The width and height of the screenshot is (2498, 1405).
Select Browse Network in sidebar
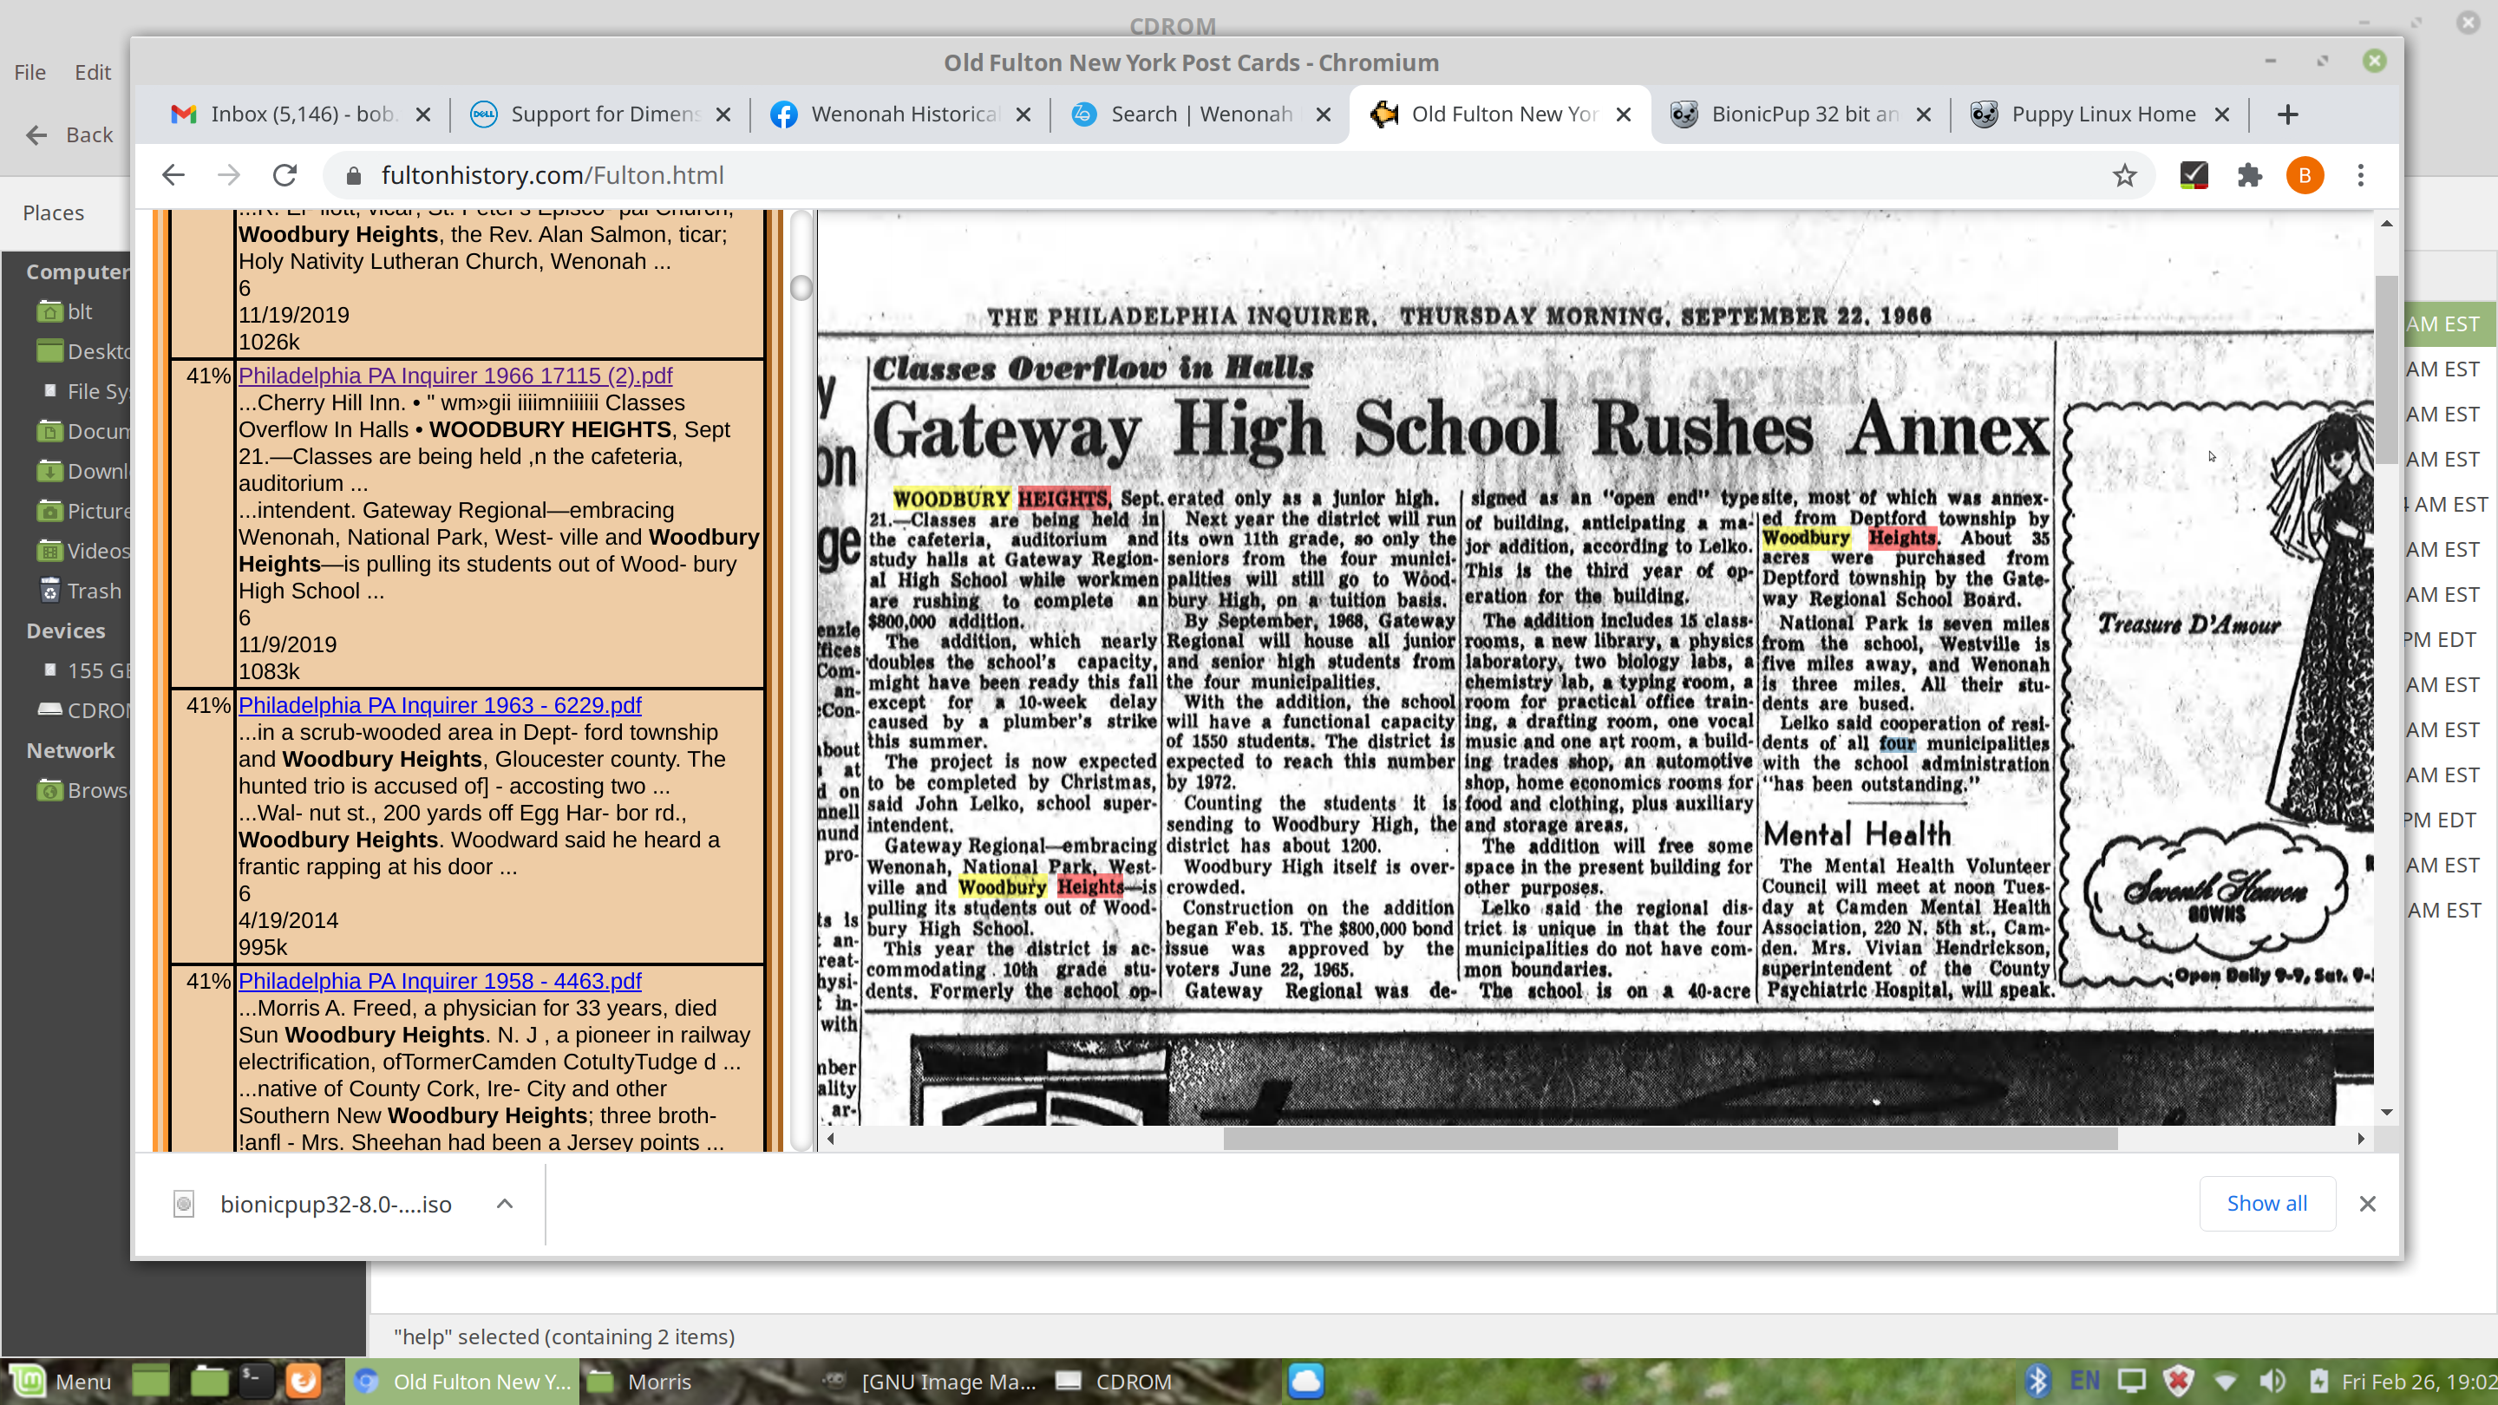coord(83,790)
